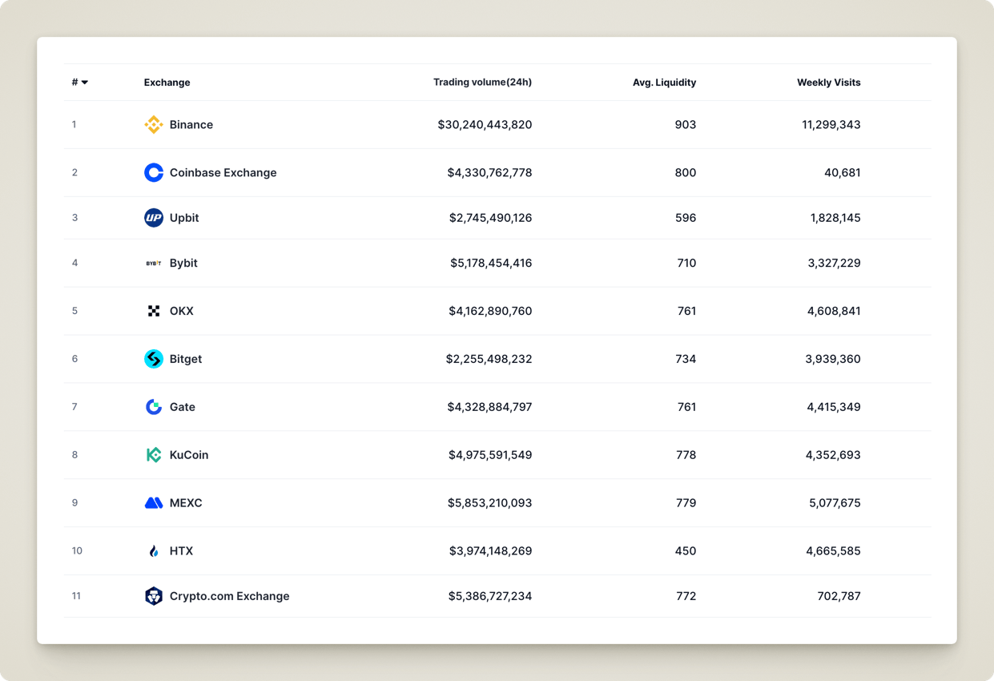
Task: Click the Binance logo icon
Action: [x=153, y=125]
